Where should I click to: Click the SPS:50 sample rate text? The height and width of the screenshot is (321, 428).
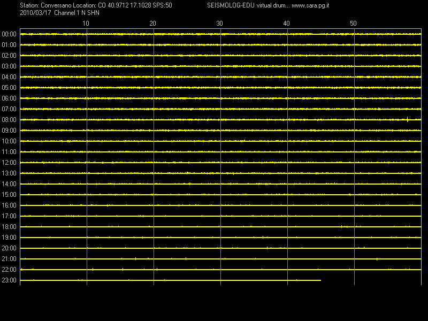[x=163, y=5]
